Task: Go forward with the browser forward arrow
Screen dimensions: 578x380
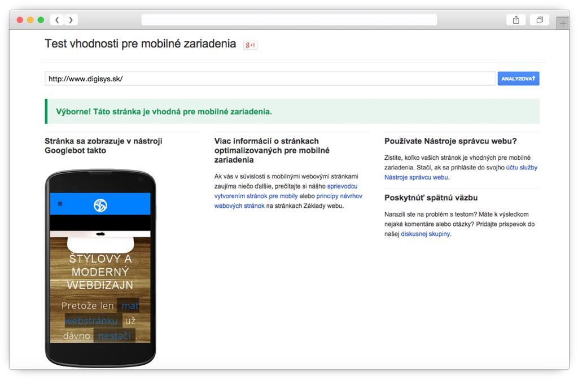Action: [71, 20]
